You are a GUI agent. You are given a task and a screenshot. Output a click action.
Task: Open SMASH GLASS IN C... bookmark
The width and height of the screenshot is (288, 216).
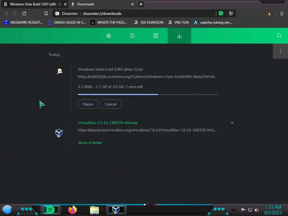click(66, 22)
